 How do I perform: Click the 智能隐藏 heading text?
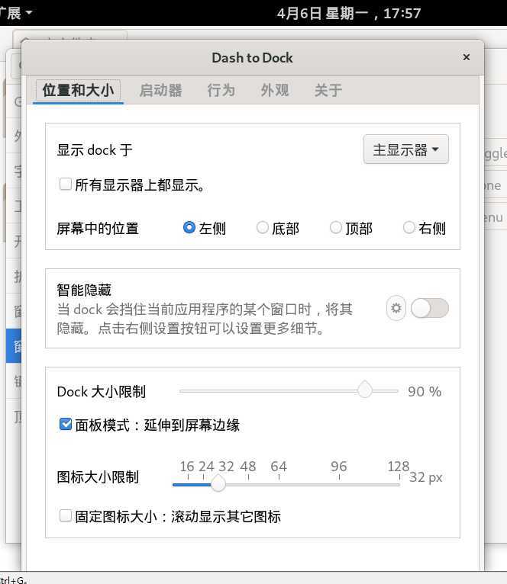84,290
